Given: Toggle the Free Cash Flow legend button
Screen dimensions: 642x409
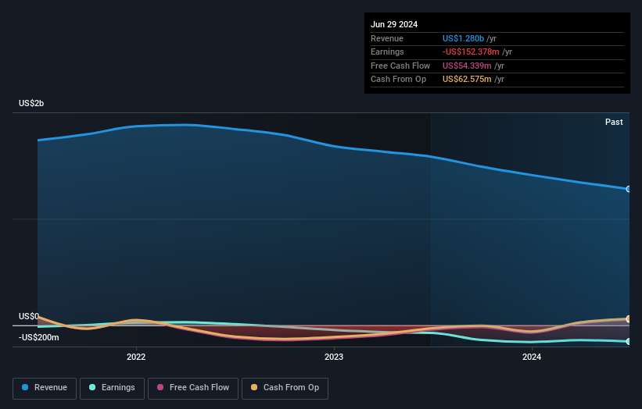Looking at the screenshot, I should click(x=193, y=388).
